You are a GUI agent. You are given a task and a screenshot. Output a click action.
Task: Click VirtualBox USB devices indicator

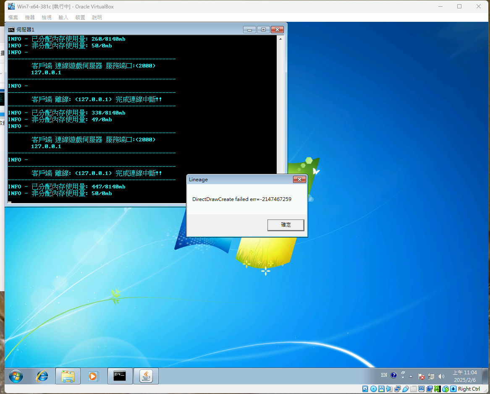[x=405, y=389]
